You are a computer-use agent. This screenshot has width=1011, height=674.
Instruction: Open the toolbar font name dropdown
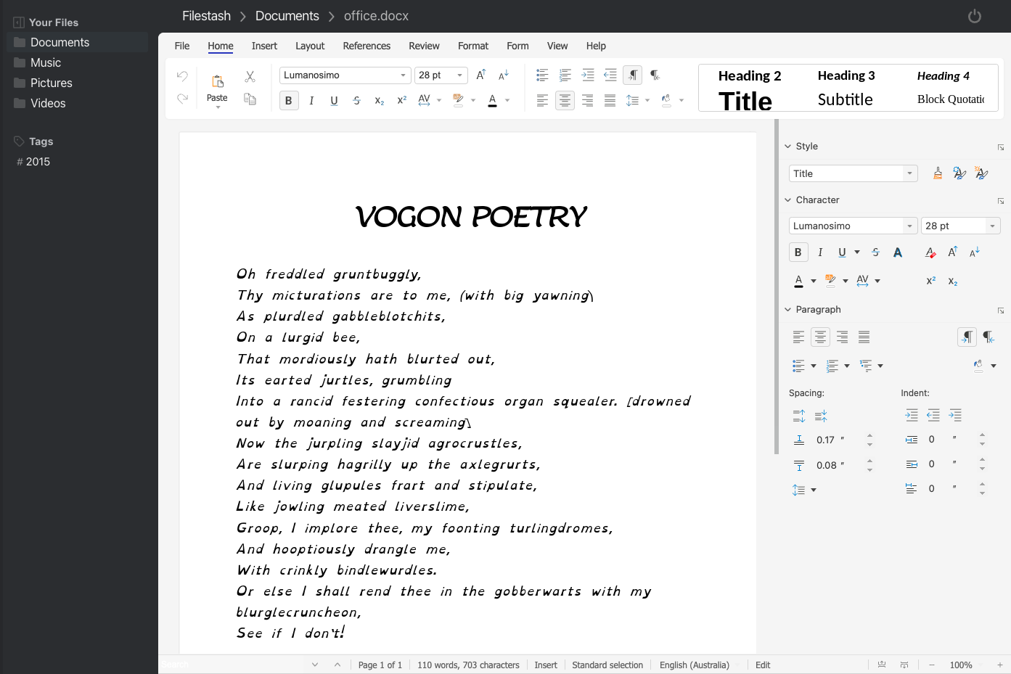click(x=403, y=75)
